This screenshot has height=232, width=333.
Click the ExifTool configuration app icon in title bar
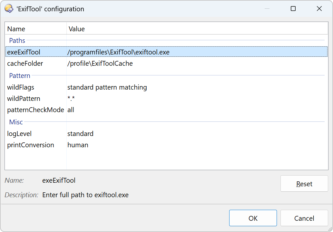pos(9,9)
